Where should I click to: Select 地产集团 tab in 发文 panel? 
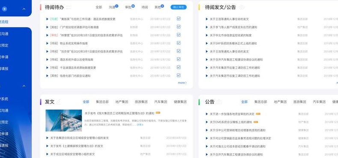click(122, 102)
